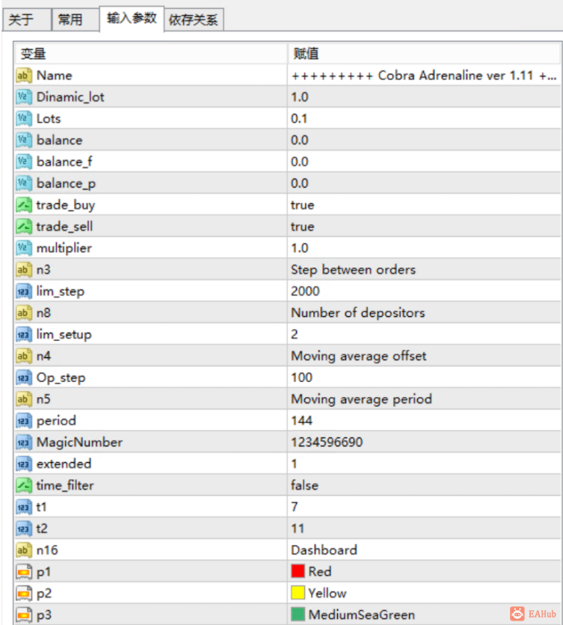Click the icon next to balance_f
This screenshot has height=625, width=563.
pos(23,161)
